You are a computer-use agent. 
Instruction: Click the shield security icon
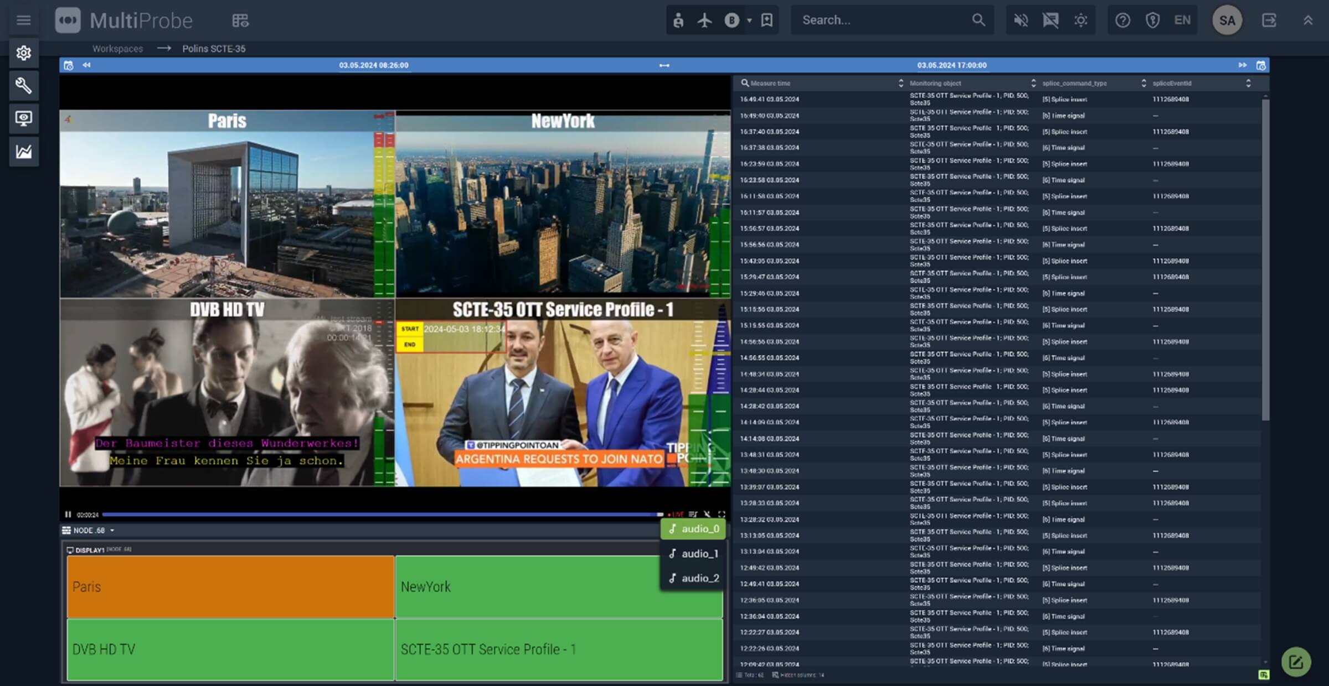1152,20
